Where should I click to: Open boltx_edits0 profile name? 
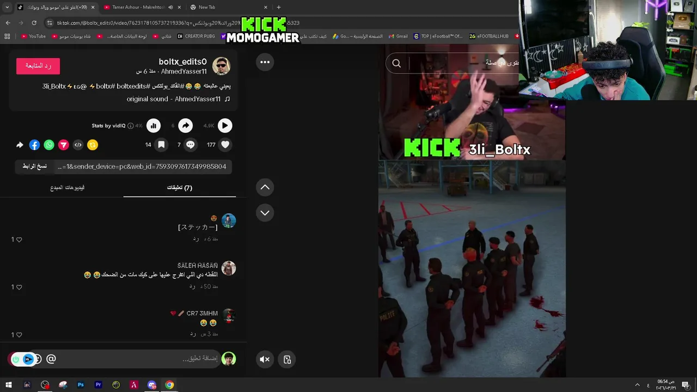(182, 62)
